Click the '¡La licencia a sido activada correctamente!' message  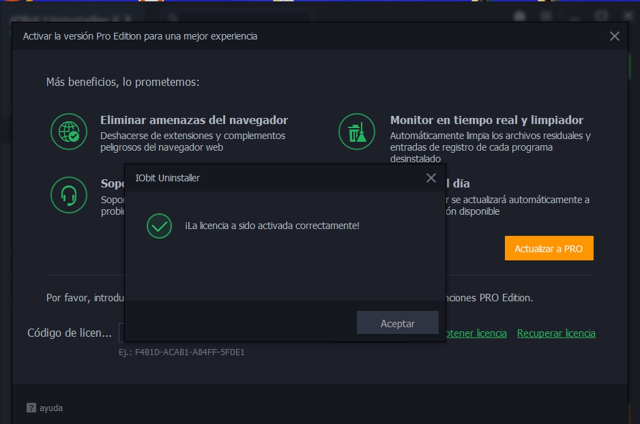pos(272,226)
